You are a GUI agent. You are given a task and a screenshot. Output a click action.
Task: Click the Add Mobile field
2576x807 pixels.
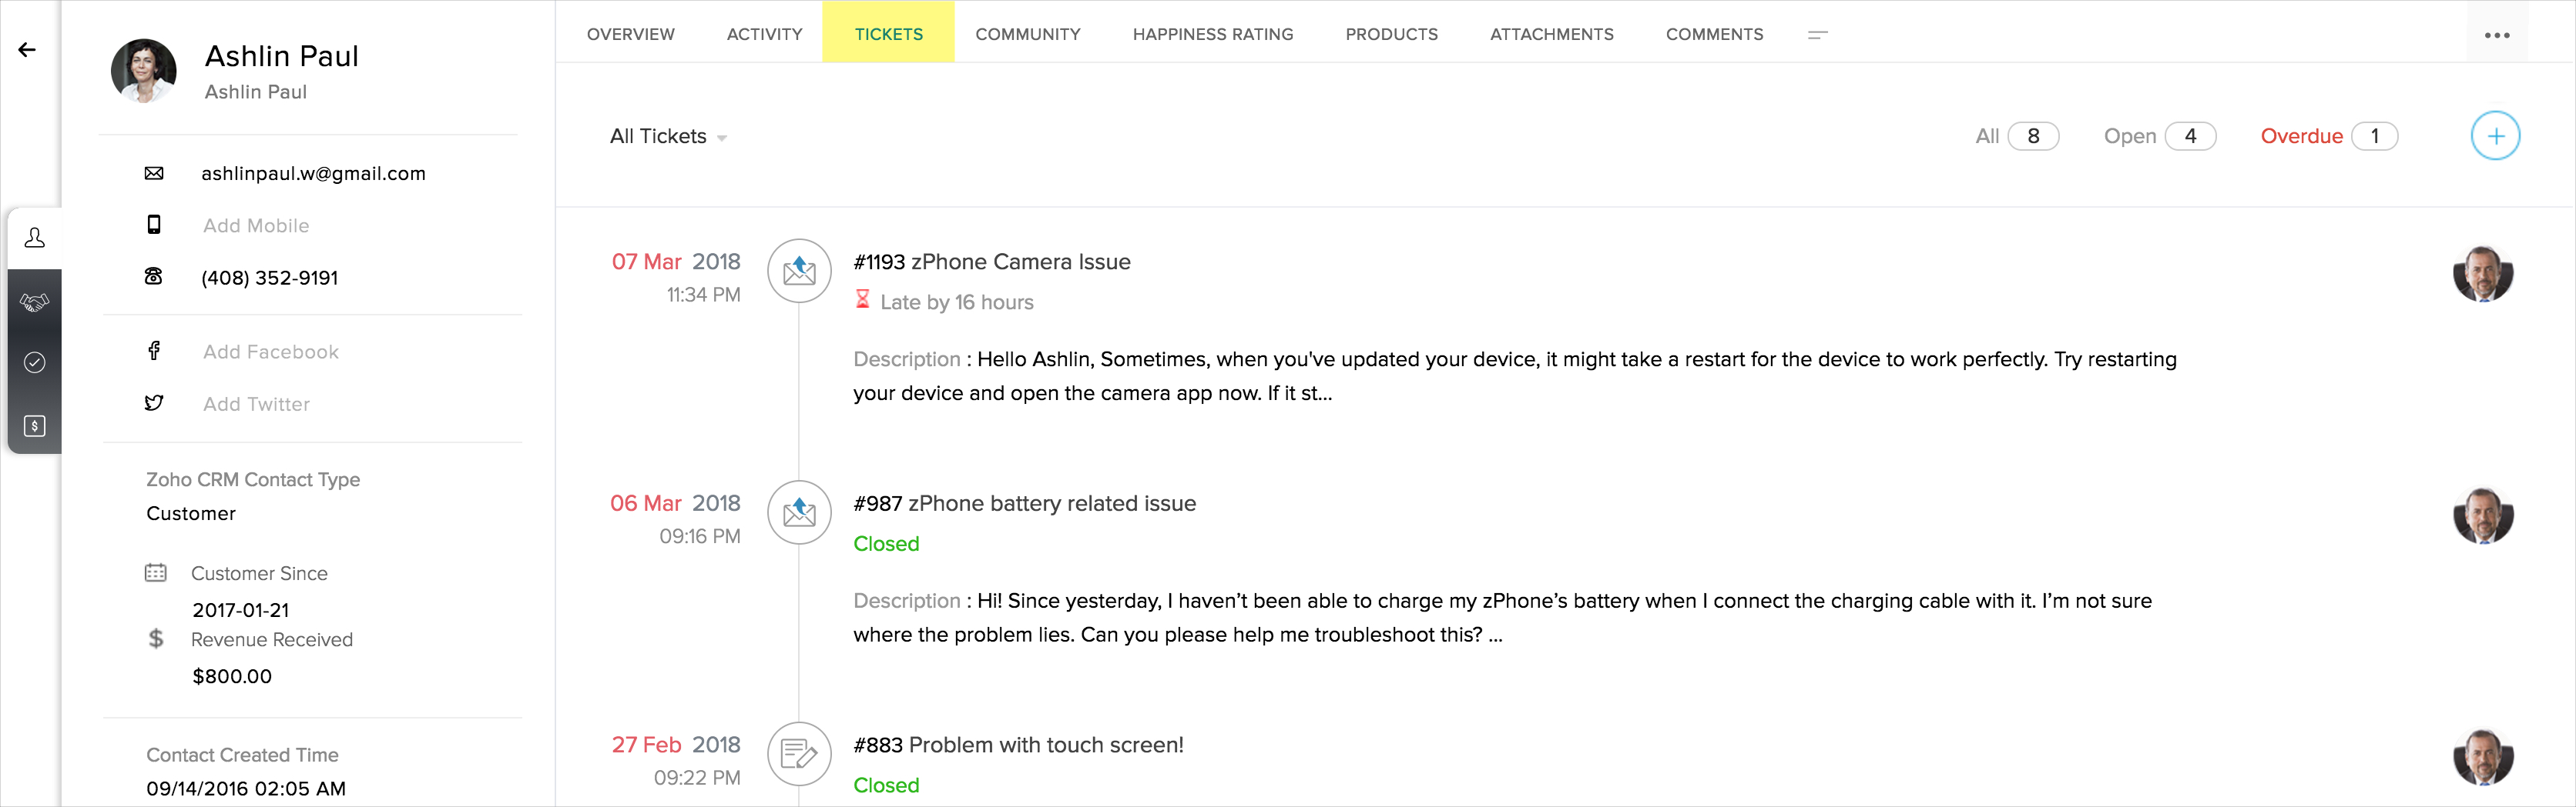[x=256, y=225]
